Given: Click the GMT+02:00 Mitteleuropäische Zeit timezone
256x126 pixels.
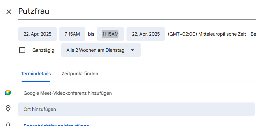Looking at the screenshot, I should point(212,34).
